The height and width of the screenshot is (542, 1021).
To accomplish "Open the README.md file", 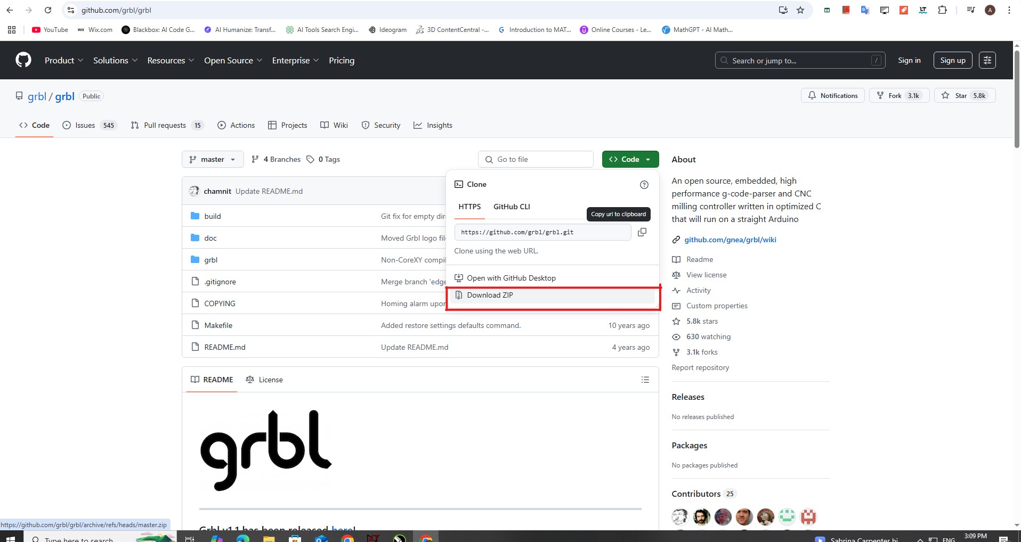I will pyautogui.click(x=224, y=347).
